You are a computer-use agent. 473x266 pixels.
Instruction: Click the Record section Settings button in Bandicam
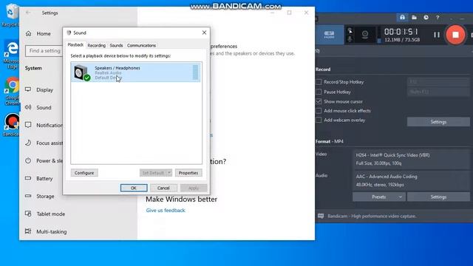click(x=438, y=122)
